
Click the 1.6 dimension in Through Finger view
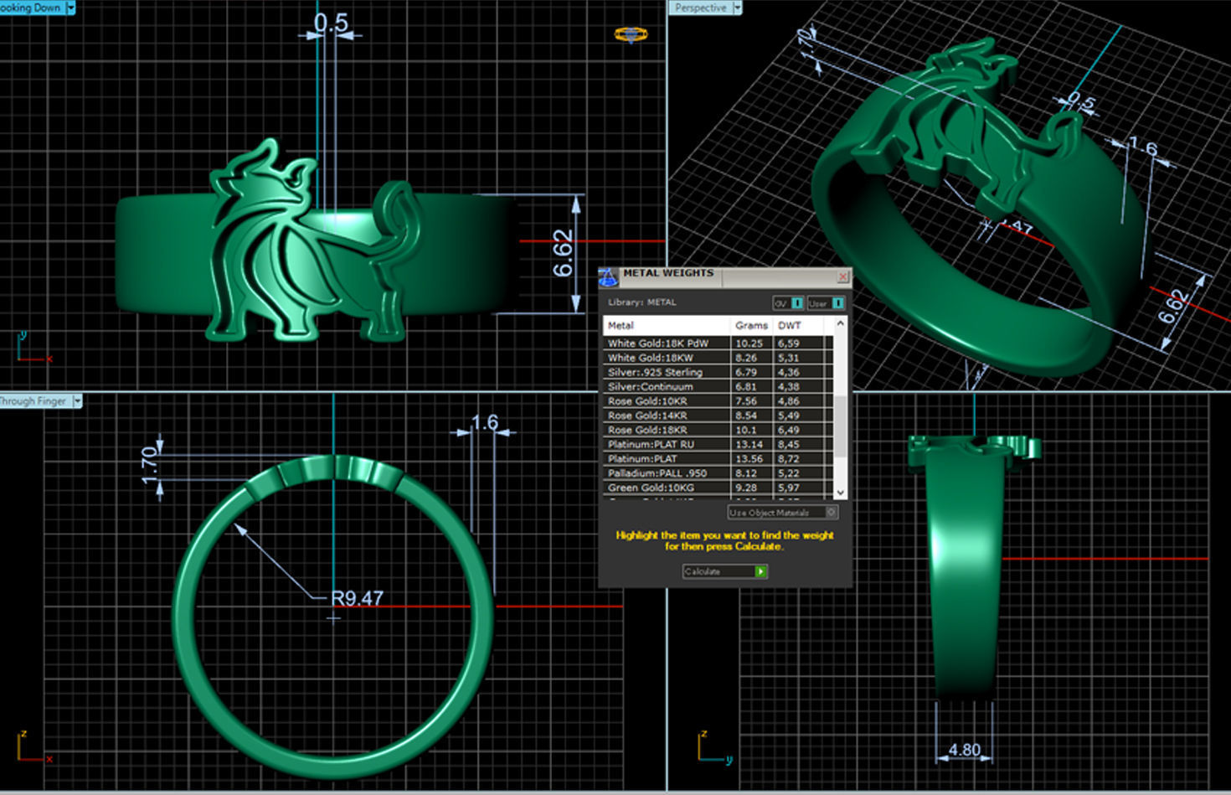pos(485,422)
